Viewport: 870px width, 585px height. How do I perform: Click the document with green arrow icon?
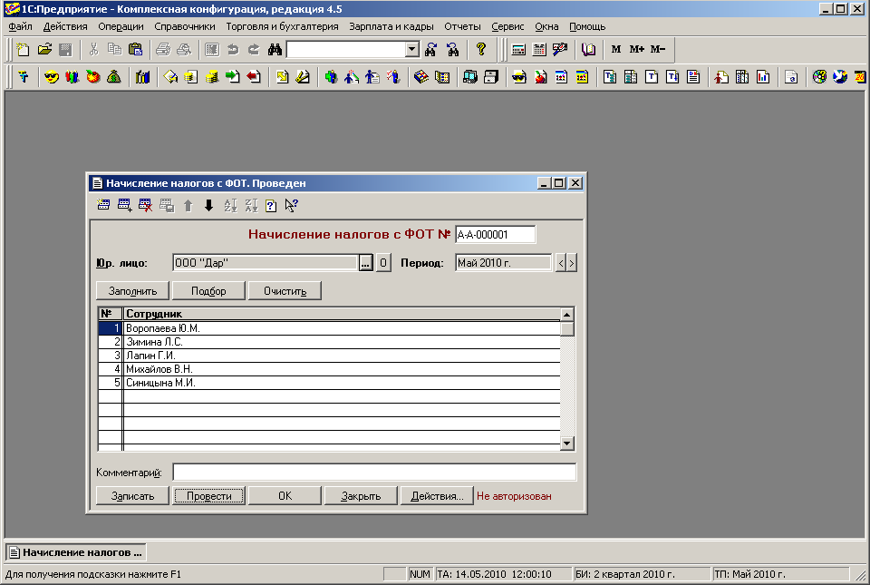pos(233,77)
